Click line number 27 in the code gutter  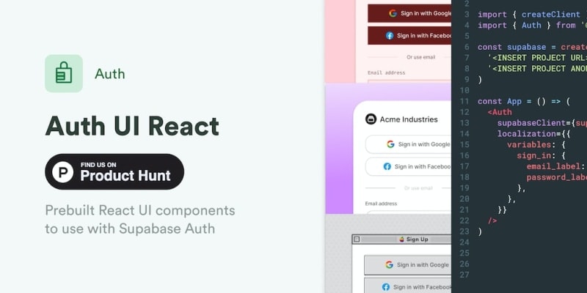point(464,275)
